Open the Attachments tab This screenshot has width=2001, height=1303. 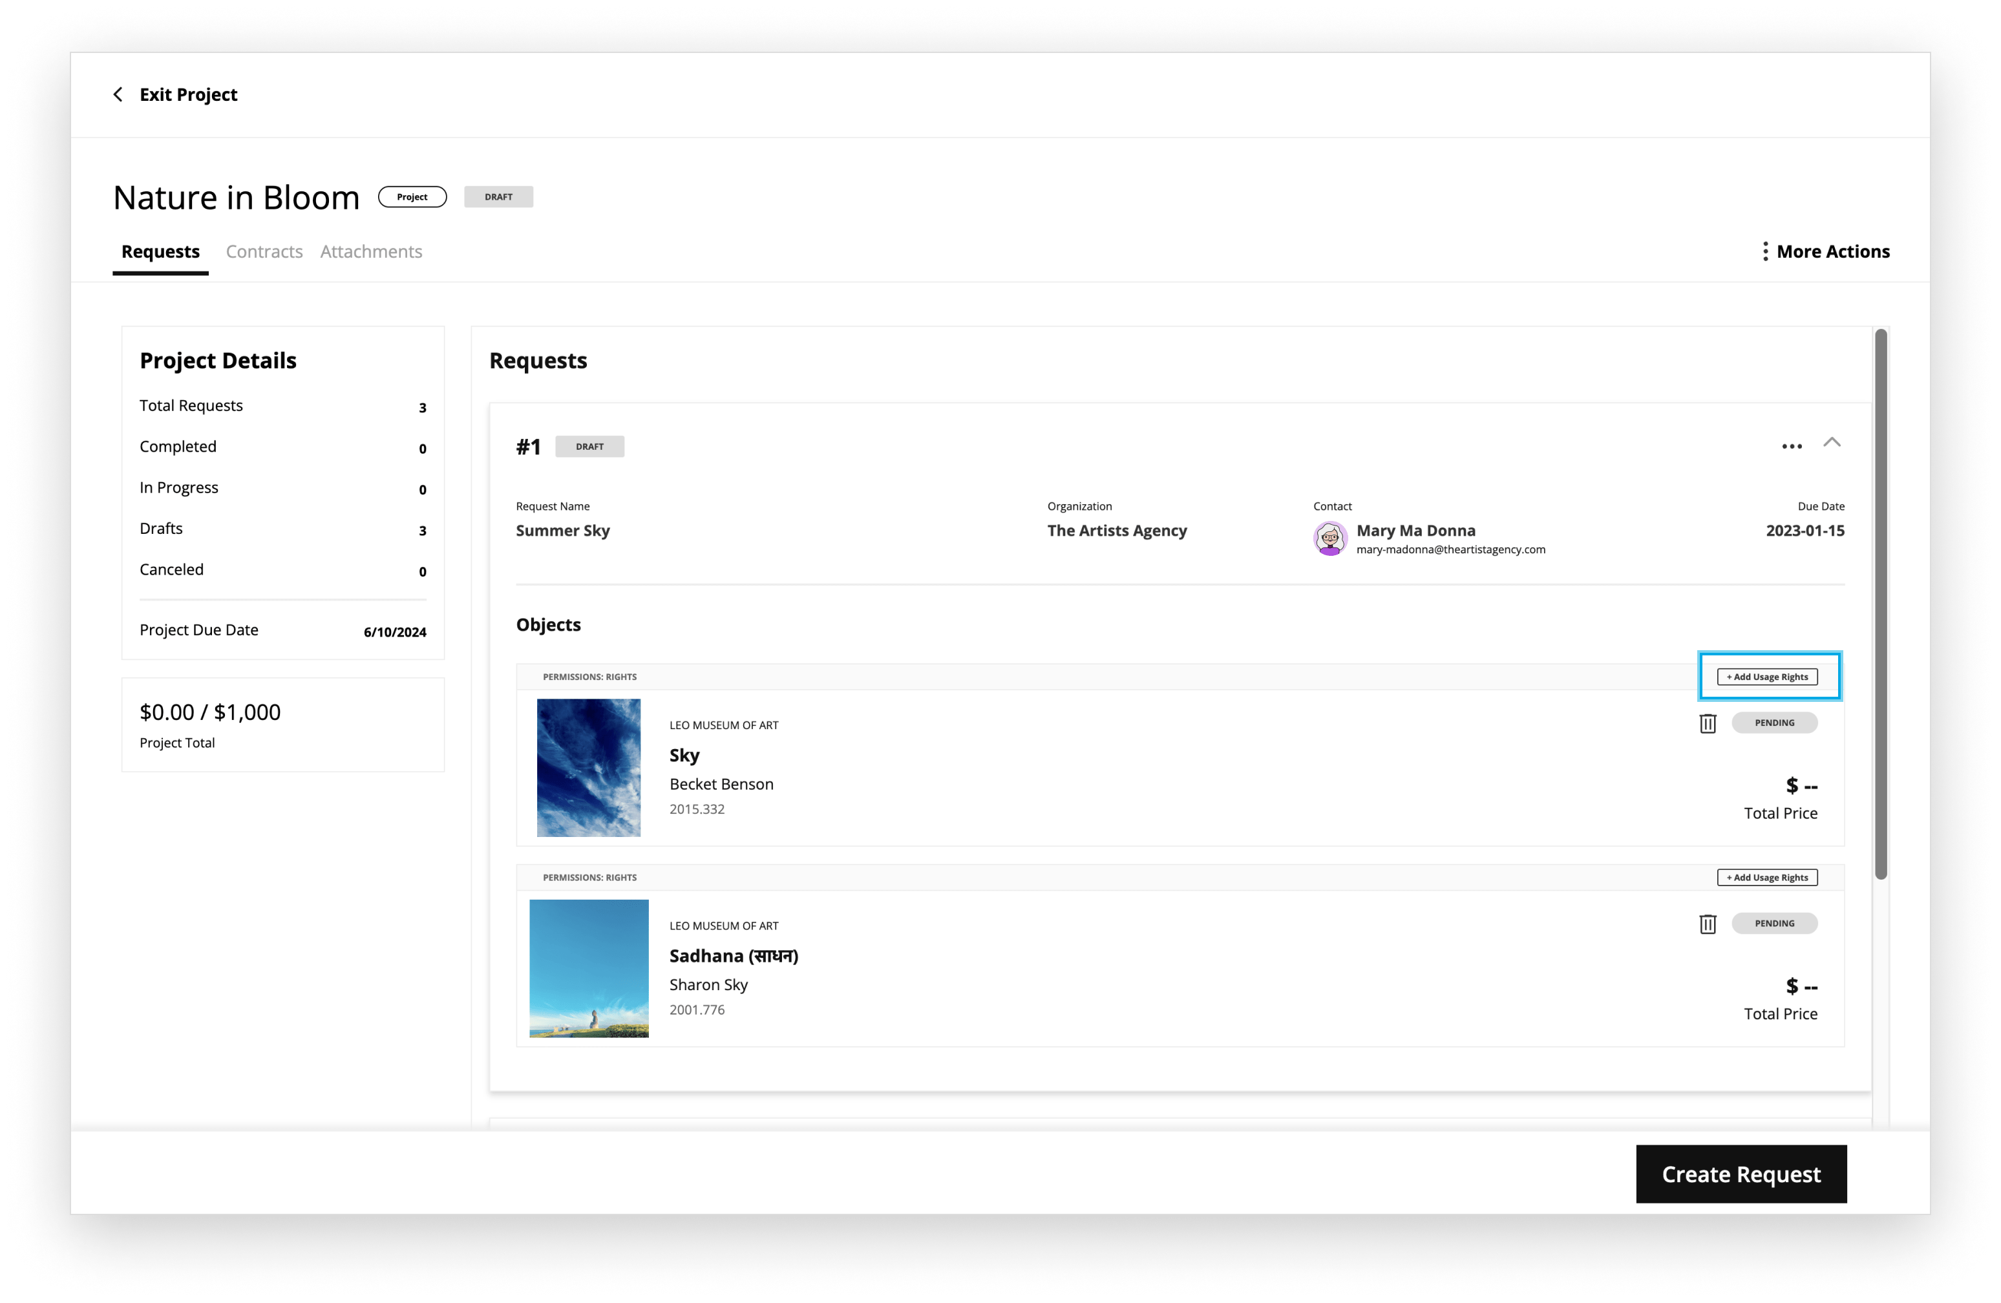[x=371, y=251]
